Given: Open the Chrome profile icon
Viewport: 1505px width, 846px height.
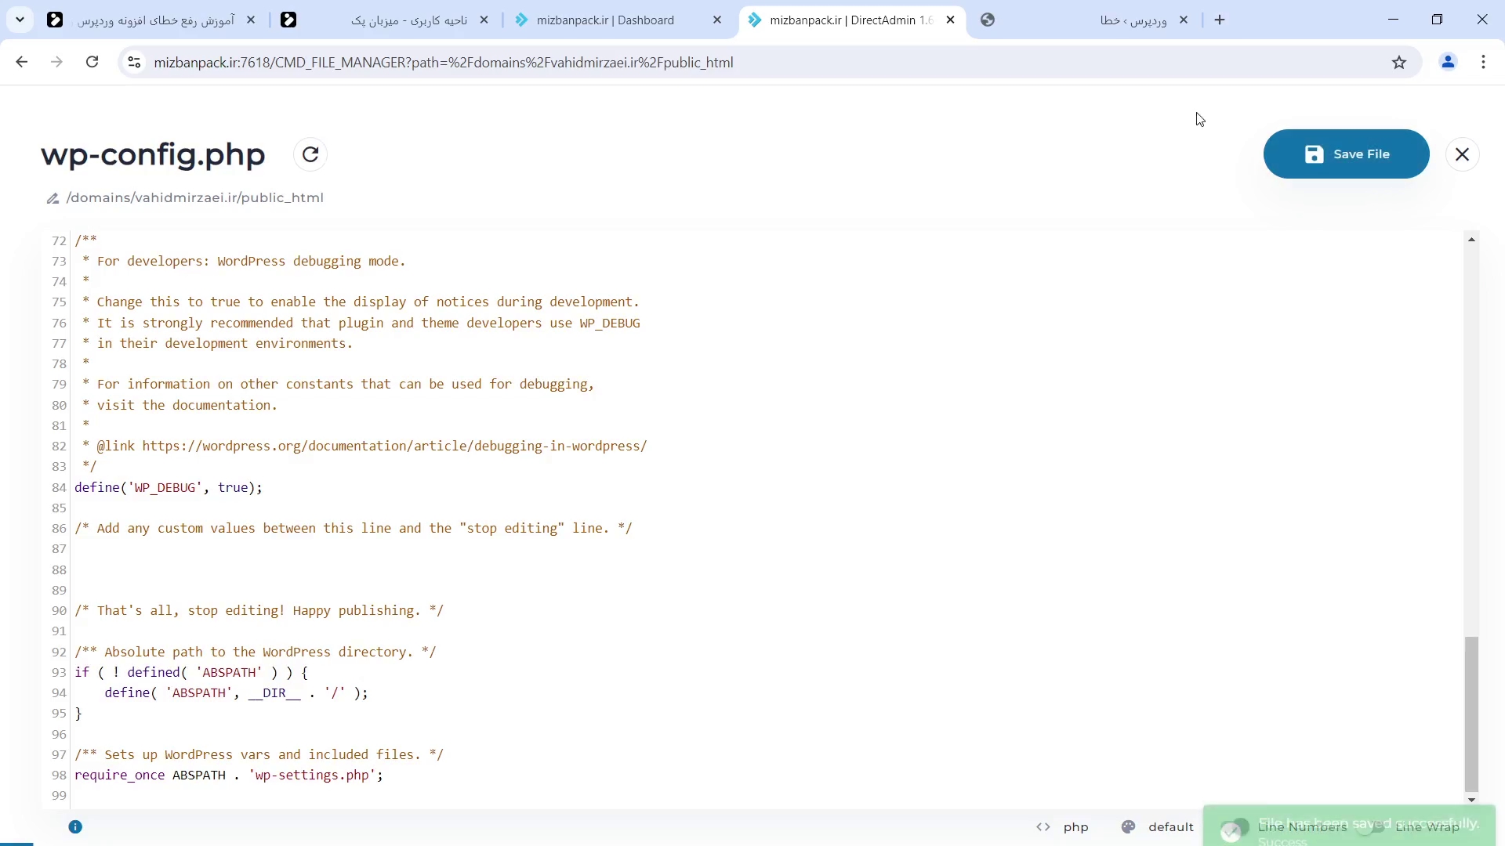Looking at the screenshot, I should (x=1449, y=62).
